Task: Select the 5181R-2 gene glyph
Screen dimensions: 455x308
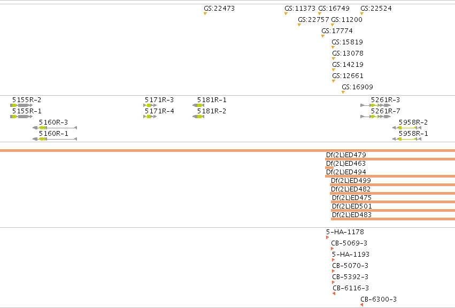Action: click(198, 117)
